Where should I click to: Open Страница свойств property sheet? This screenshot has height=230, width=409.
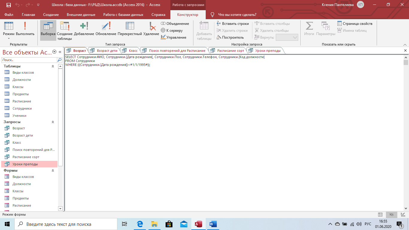pyautogui.click(x=355, y=24)
